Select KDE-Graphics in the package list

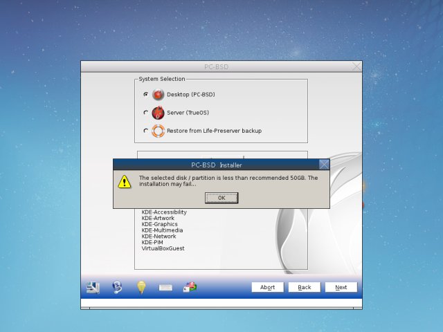pos(160,224)
